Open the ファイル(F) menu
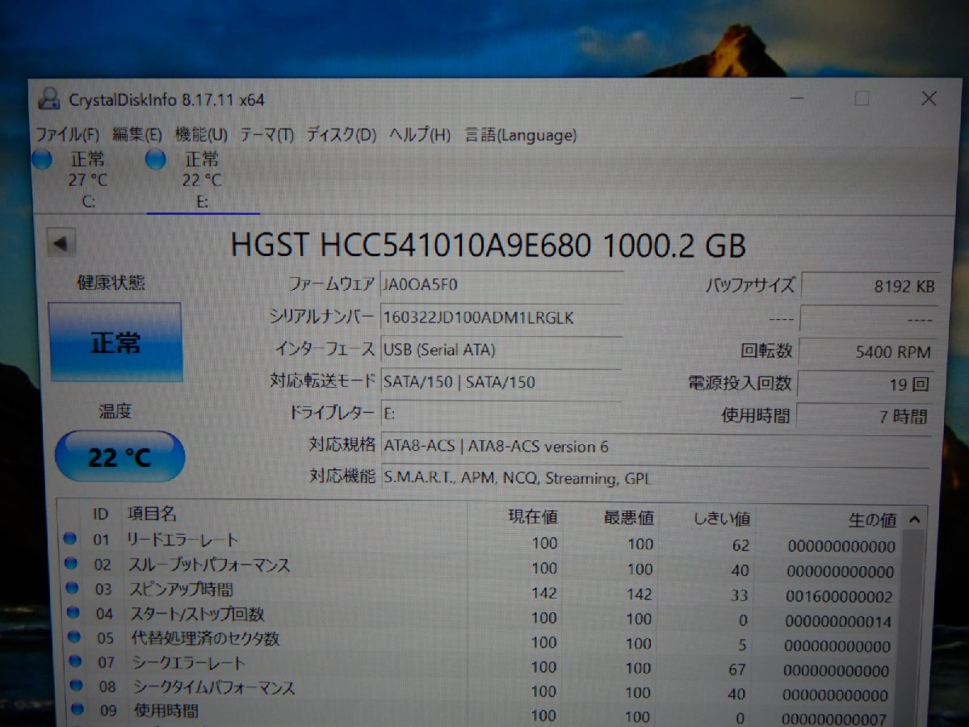 click(68, 134)
